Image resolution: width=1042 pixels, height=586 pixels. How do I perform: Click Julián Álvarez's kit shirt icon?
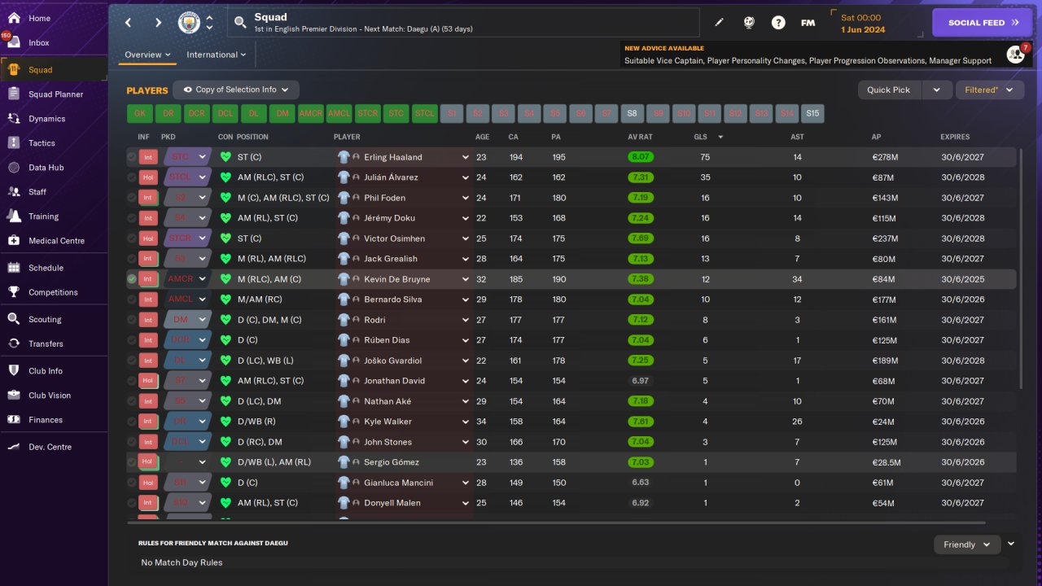344,177
